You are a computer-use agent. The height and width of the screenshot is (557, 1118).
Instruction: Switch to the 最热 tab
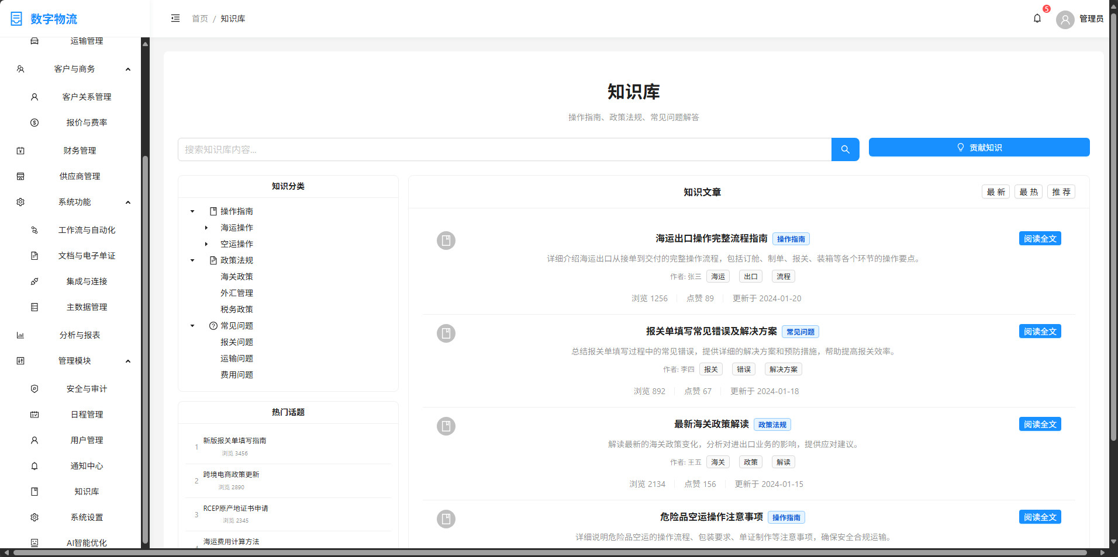coord(1028,192)
